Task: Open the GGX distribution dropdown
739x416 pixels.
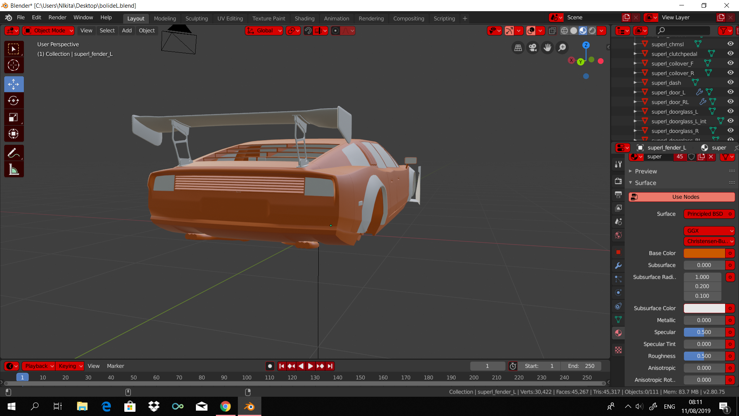Action: (709, 231)
